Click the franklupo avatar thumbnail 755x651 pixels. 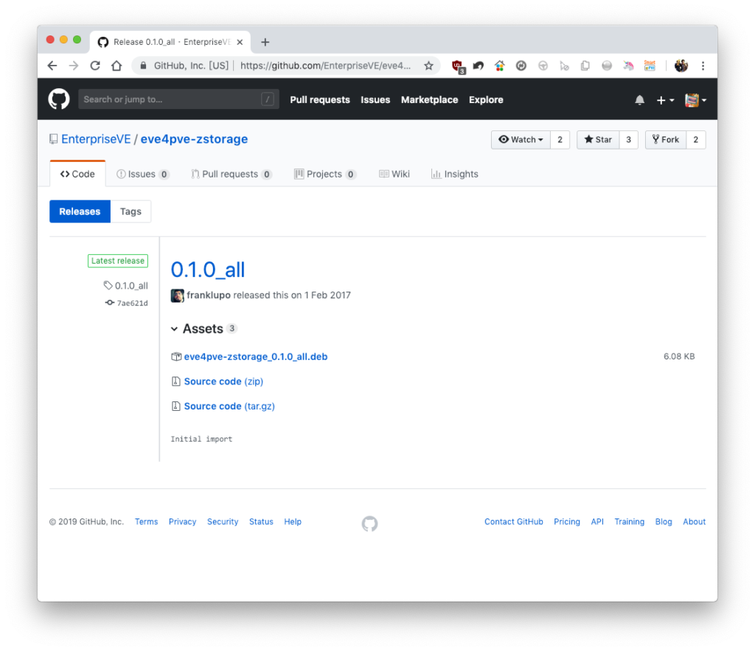pos(177,295)
